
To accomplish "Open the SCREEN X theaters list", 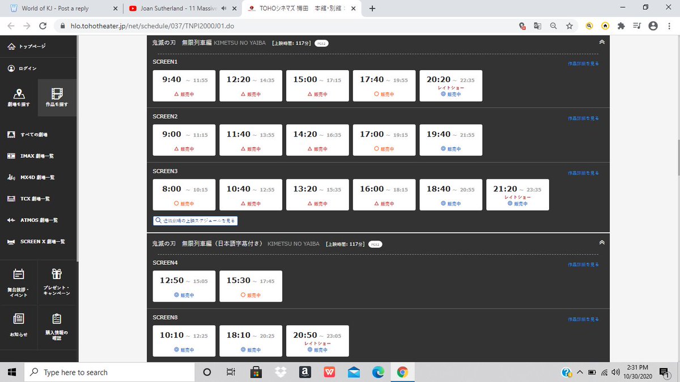I will coord(36,242).
